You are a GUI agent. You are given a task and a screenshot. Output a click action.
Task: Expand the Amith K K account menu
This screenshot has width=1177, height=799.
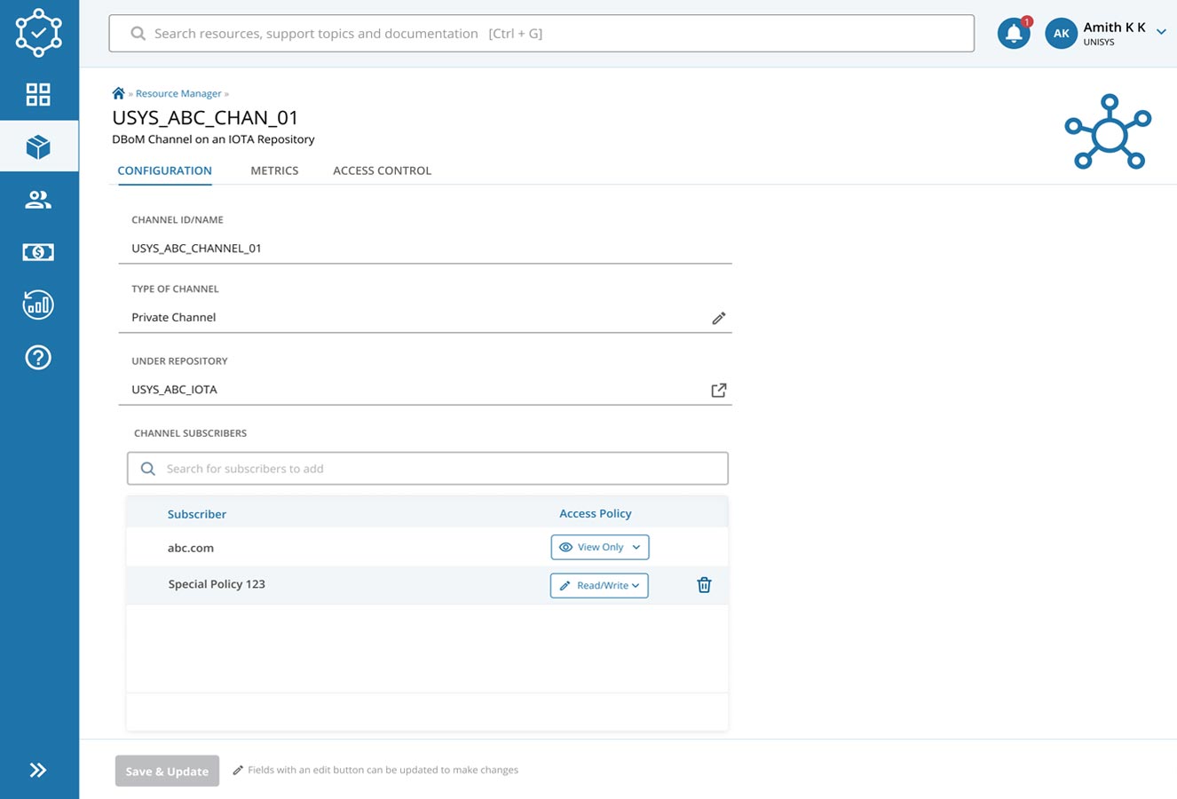coord(1160,33)
